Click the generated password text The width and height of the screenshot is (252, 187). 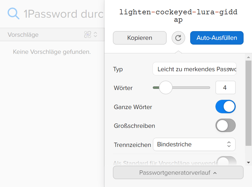point(178,16)
